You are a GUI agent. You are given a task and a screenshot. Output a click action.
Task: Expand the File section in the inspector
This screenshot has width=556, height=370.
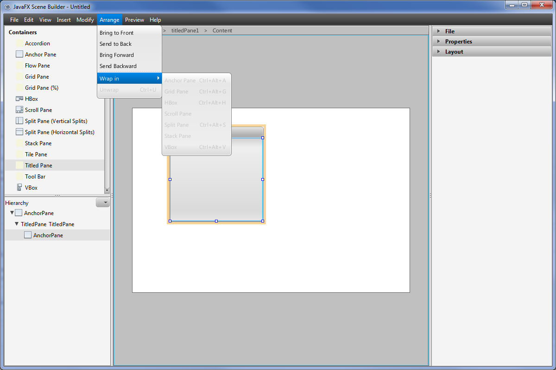point(438,31)
